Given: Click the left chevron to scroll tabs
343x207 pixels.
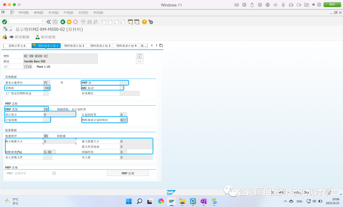Looking at the screenshot, I should point(152,45).
